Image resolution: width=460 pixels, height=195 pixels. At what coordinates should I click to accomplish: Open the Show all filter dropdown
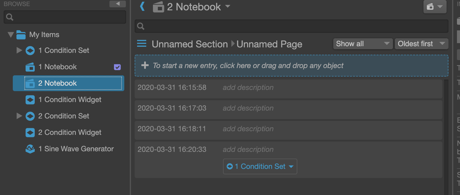click(x=363, y=43)
